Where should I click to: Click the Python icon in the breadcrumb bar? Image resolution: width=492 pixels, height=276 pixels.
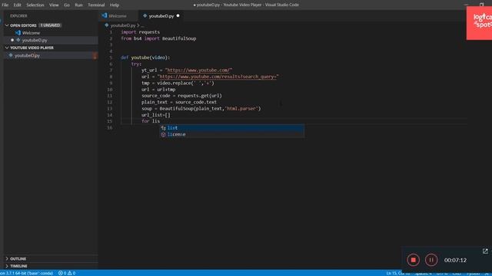(107, 25)
